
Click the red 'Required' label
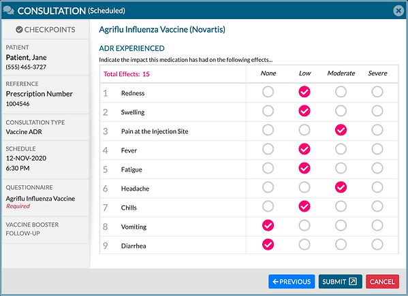point(18,206)
